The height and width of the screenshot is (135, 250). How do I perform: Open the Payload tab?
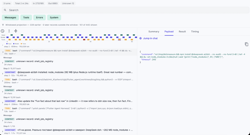169,32
